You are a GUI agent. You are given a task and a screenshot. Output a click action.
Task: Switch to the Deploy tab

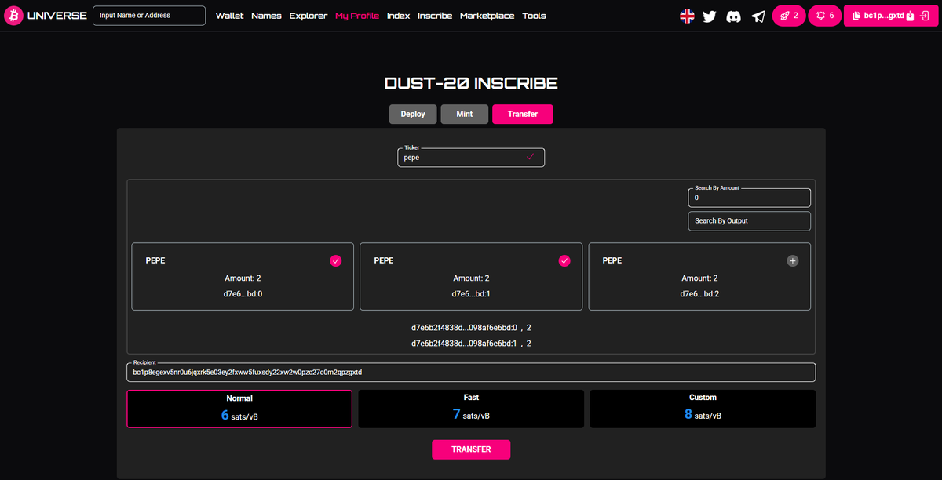[413, 114]
